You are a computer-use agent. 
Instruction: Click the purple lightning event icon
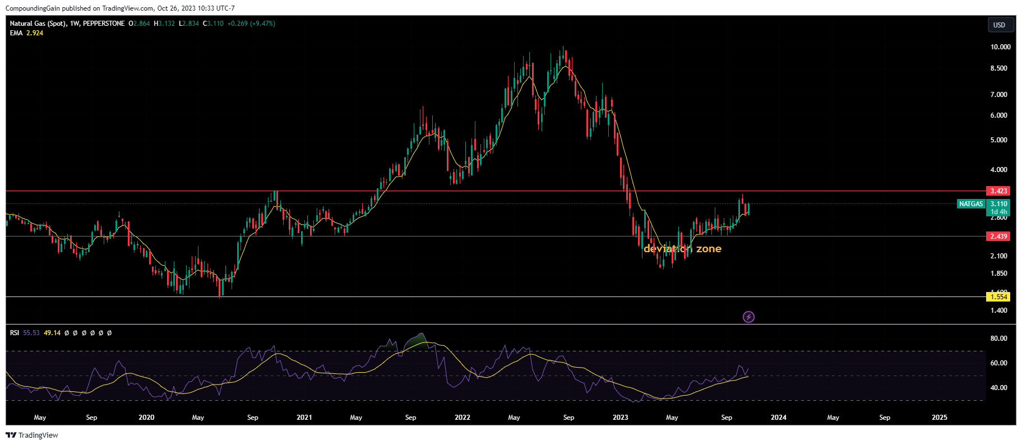click(x=748, y=317)
